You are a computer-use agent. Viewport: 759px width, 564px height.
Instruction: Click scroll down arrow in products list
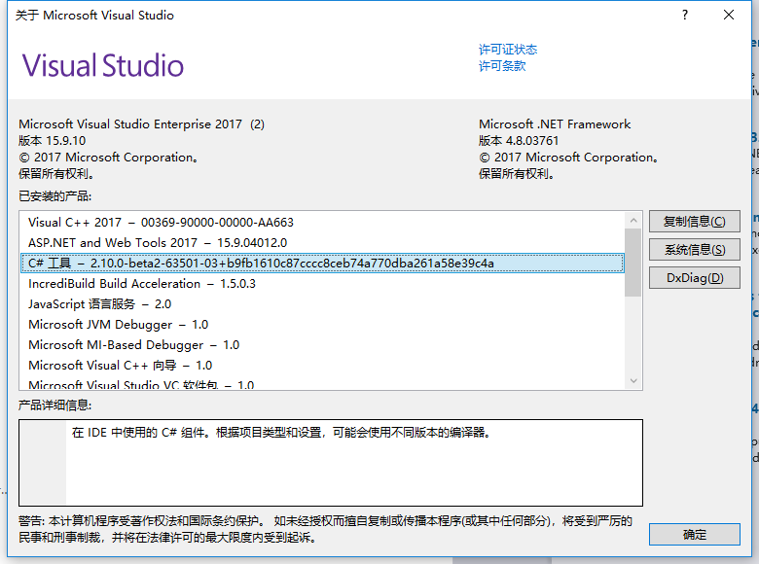633,381
